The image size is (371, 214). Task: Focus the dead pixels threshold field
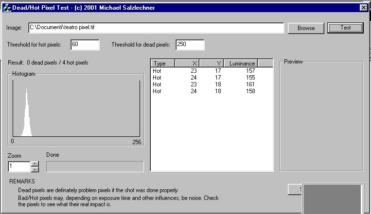pyautogui.click(x=190, y=45)
